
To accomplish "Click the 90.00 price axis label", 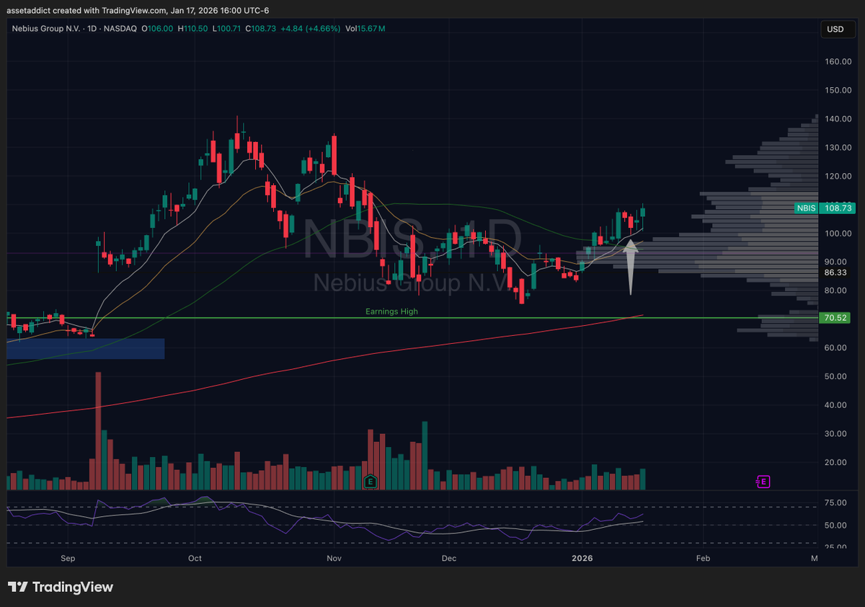I will tap(837, 262).
